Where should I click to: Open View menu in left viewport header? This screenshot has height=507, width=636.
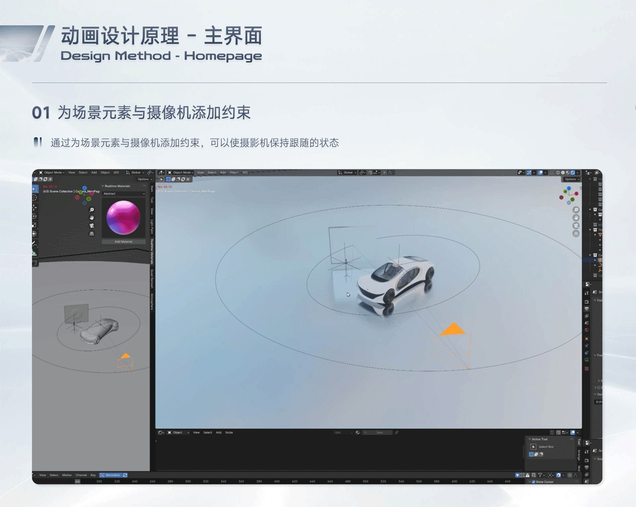click(x=71, y=173)
